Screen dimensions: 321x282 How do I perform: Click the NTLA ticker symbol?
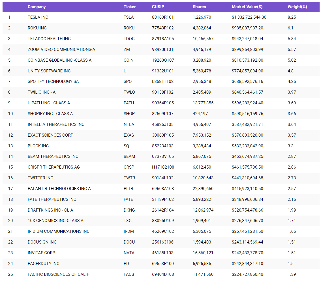click(129, 124)
